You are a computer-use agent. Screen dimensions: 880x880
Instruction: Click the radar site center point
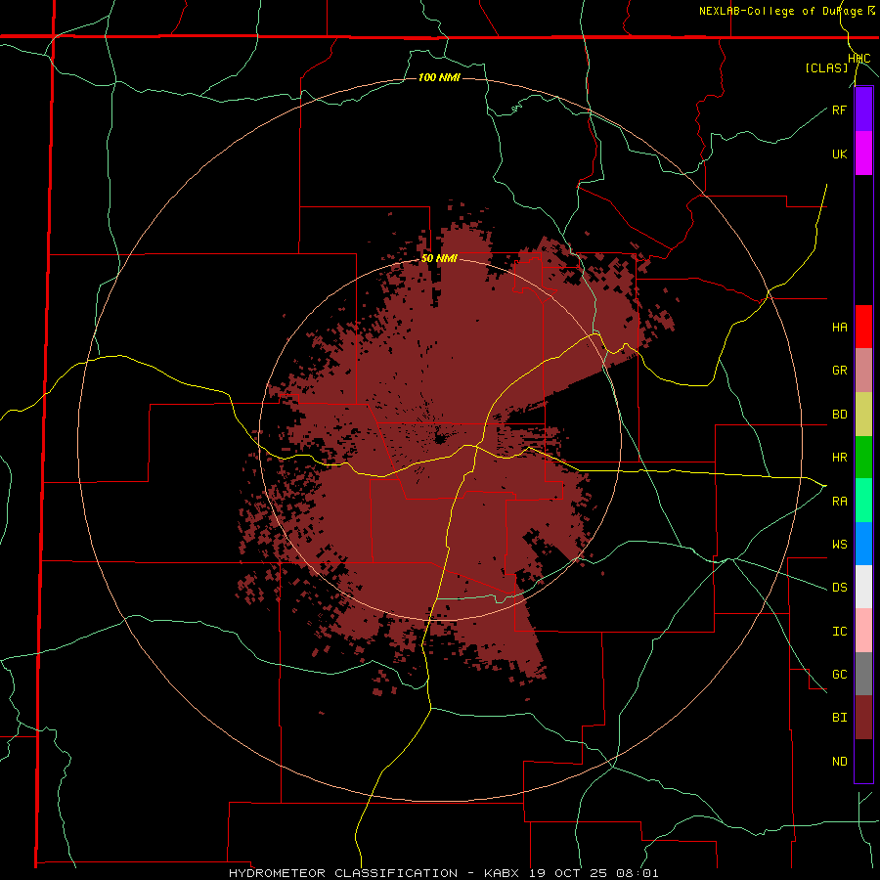[440, 438]
